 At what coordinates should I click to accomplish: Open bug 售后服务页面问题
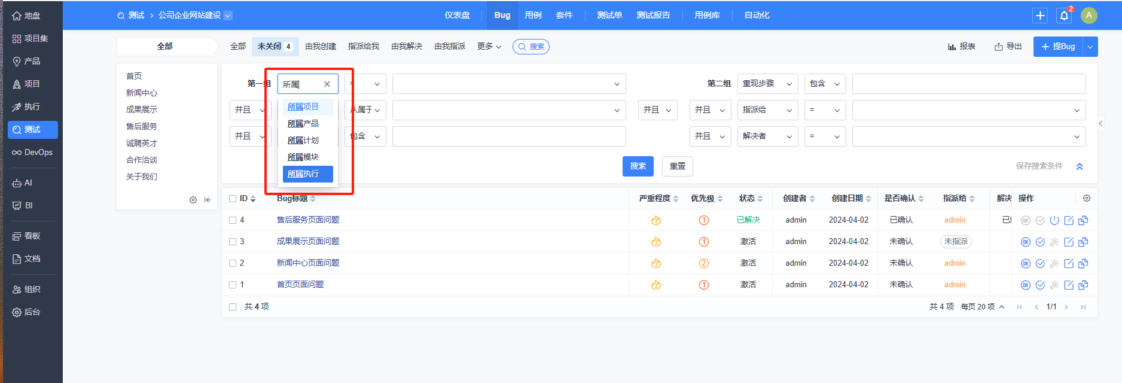click(x=308, y=220)
